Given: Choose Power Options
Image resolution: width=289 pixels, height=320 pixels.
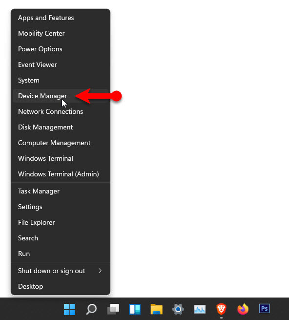Looking at the screenshot, I should (61, 49).
